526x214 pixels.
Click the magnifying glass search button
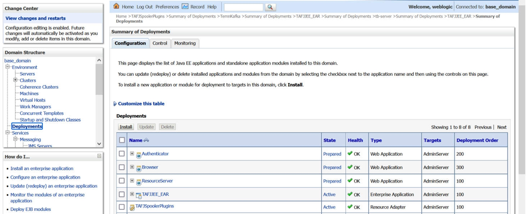pyautogui.click(x=270, y=7)
